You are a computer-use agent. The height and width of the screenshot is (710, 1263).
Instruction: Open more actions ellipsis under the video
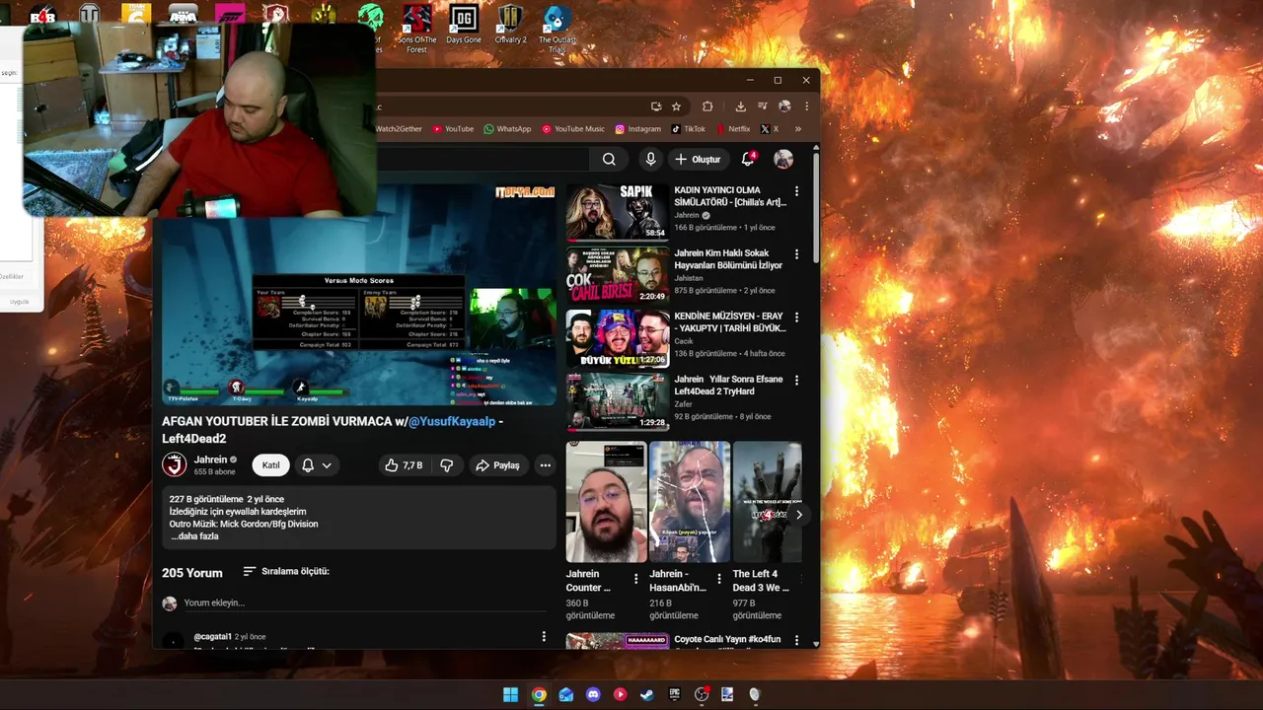[545, 465]
